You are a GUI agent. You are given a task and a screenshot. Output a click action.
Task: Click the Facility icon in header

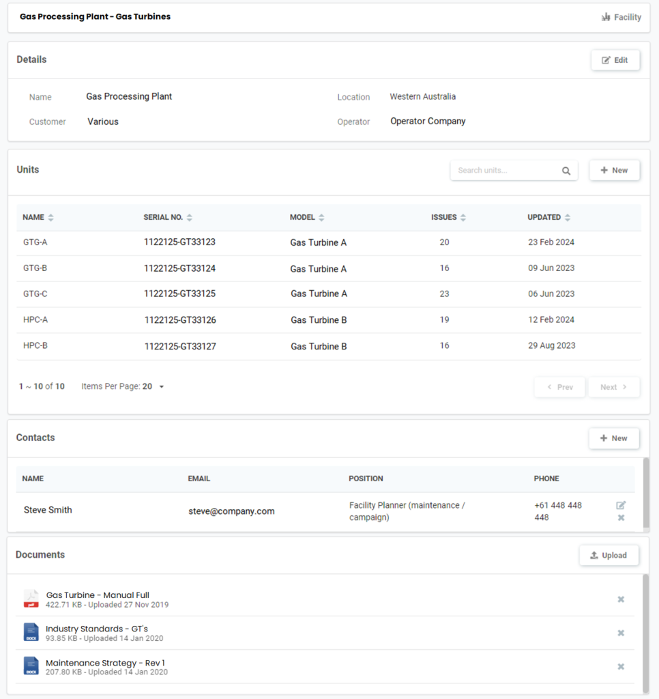click(x=605, y=17)
